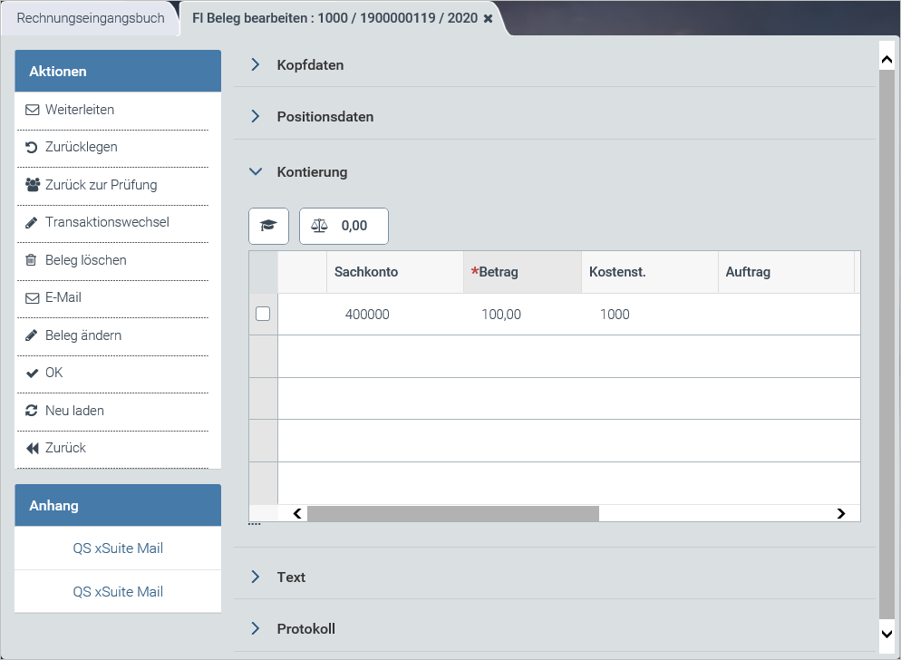
Task: Click the trash icon for Beleg löschen
Action: 32,260
